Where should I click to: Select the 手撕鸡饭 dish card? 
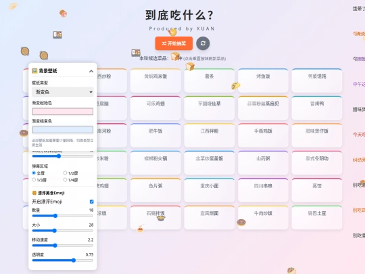coord(263,135)
